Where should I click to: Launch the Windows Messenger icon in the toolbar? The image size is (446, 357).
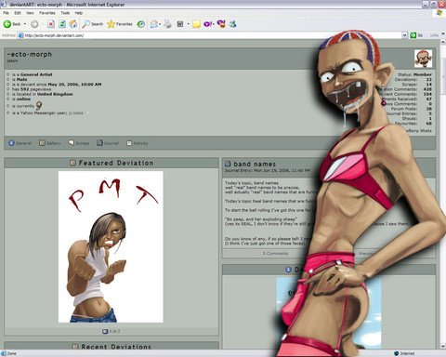click(x=233, y=24)
